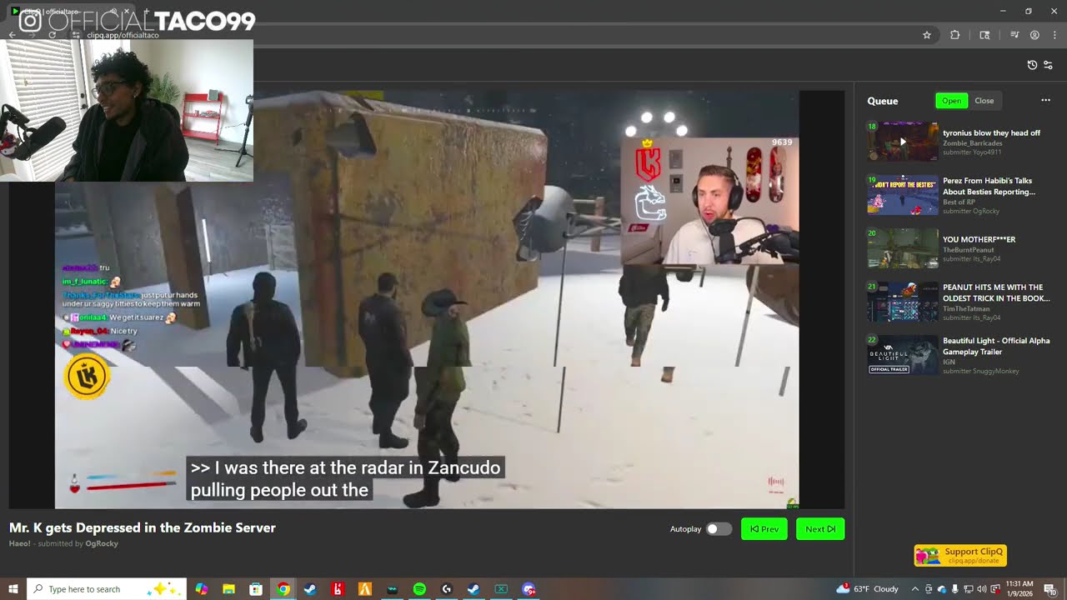This screenshot has width=1067, height=600.
Task: Open ClipQ history clock icon
Action: click(1032, 65)
